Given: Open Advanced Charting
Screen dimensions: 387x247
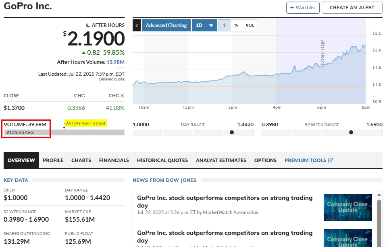Looking at the screenshot, I should pos(166,25).
